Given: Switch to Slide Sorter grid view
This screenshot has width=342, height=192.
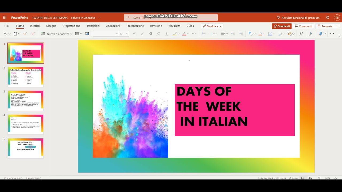Looking at the screenshot, I should pyautogui.click(x=310, y=178).
